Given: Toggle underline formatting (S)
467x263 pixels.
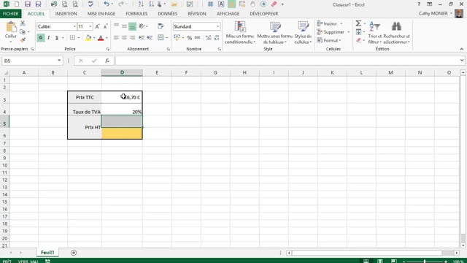Looking at the screenshot, I should click(57, 37).
